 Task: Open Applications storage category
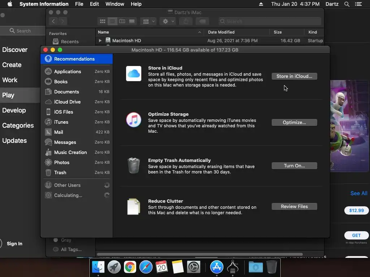pyautogui.click(x=77, y=71)
